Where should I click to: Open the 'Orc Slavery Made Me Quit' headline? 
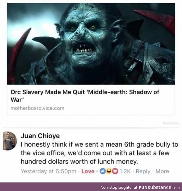tap(85, 96)
